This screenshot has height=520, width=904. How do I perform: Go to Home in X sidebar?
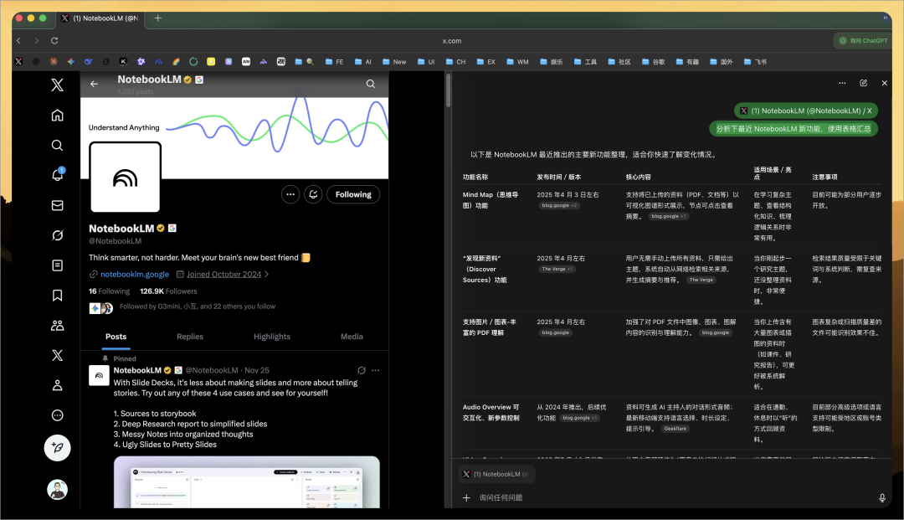(x=57, y=116)
